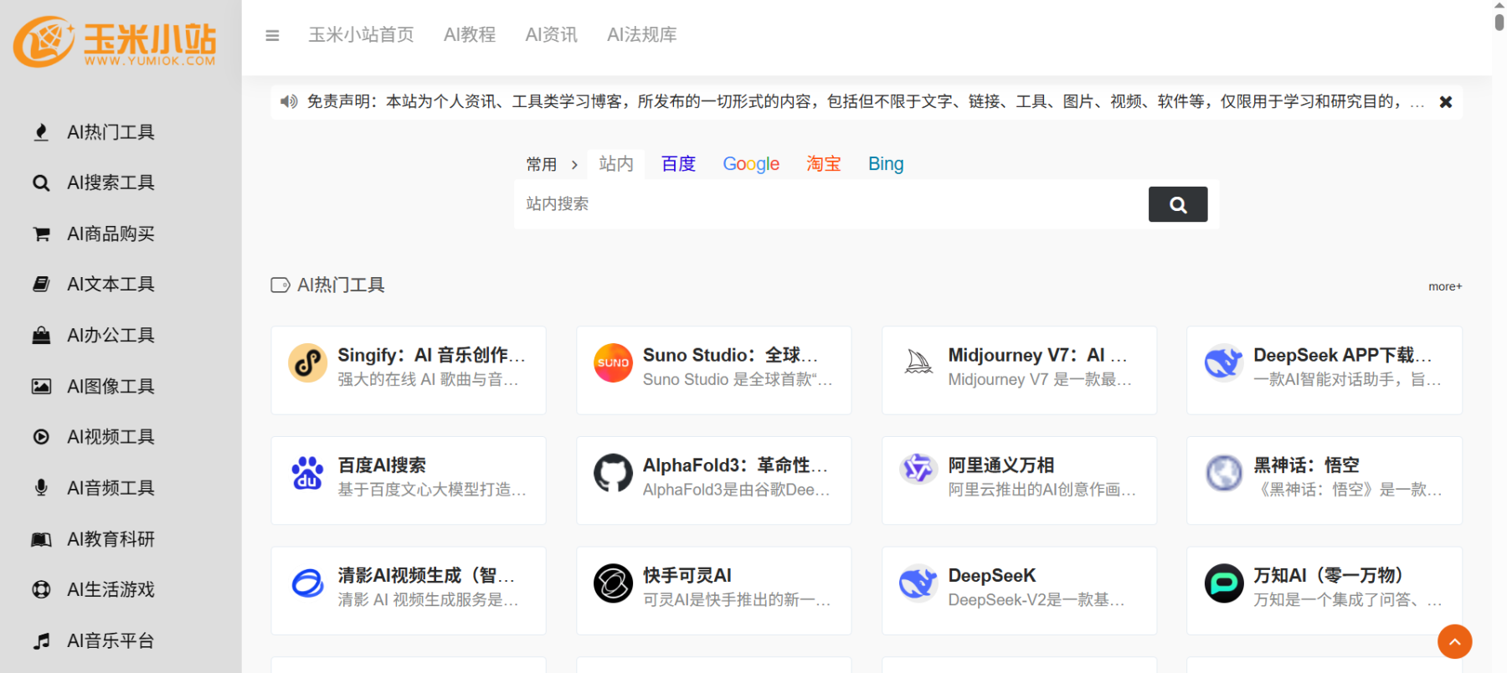Click the AlphaFold3 GitHub-style icon
1507x673 pixels.
point(613,473)
